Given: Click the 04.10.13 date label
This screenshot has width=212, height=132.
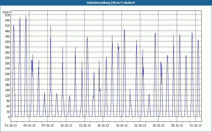Looking at the screenshot, I should pos(29,126).
